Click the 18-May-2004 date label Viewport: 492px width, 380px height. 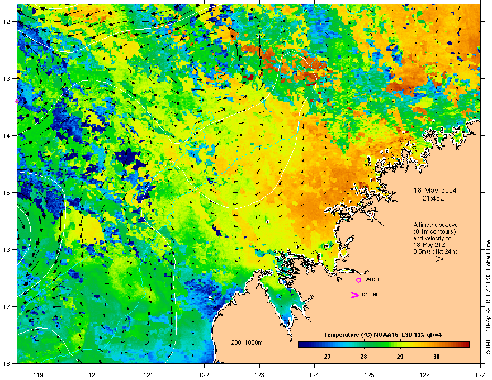click(435, 191)
